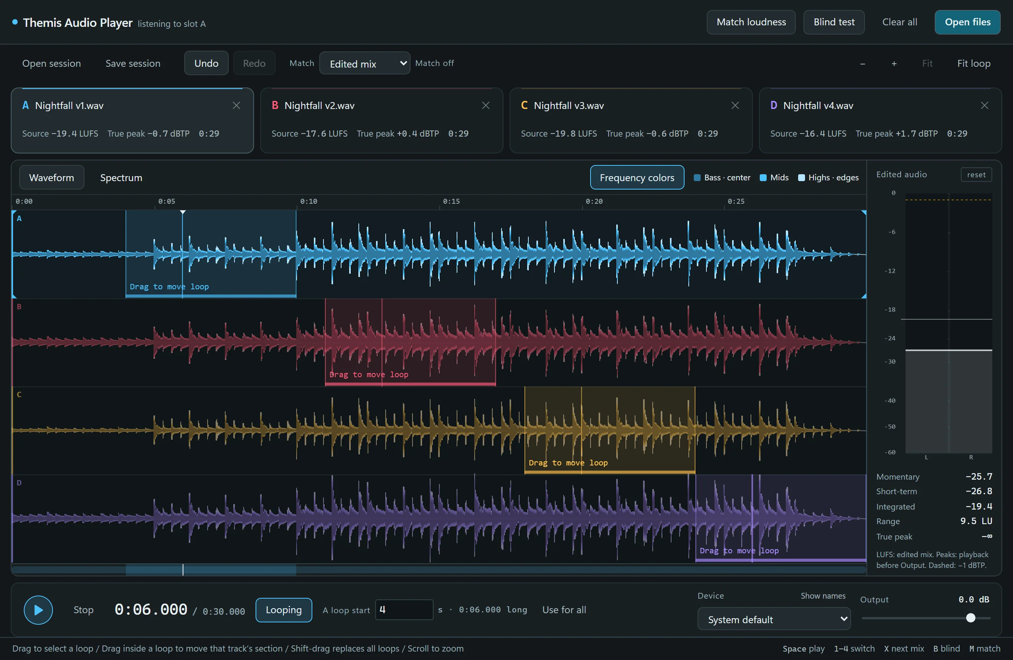Click the Fit zoom button
Viewport: 1013px width, 660px height.
tap(927, 63)
